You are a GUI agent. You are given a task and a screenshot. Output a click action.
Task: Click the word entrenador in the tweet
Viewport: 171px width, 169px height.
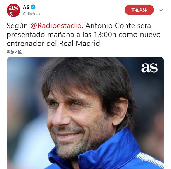coord(25,44)
